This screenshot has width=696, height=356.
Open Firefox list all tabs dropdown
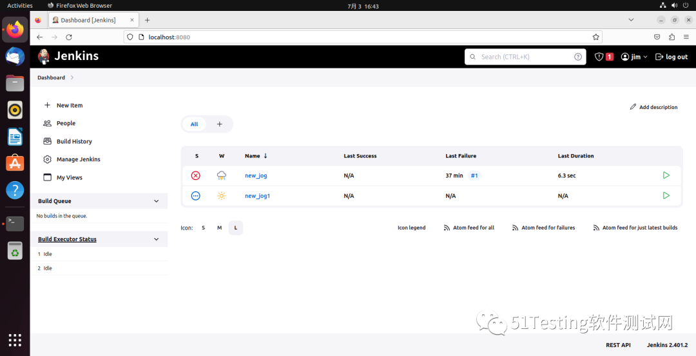pos(631,19)
